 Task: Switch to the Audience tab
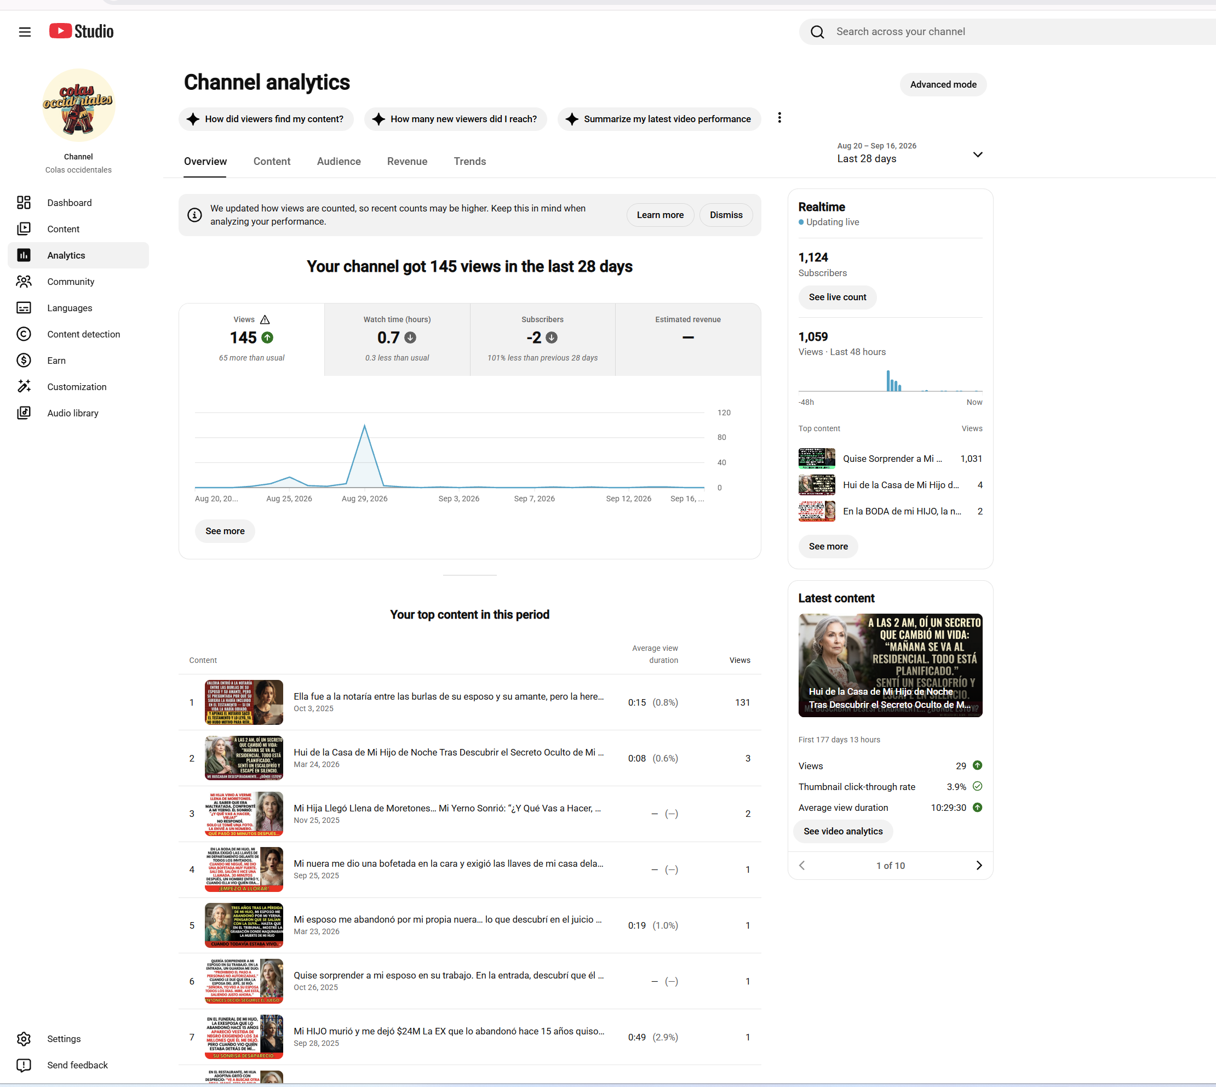click(x=339, y=161)
